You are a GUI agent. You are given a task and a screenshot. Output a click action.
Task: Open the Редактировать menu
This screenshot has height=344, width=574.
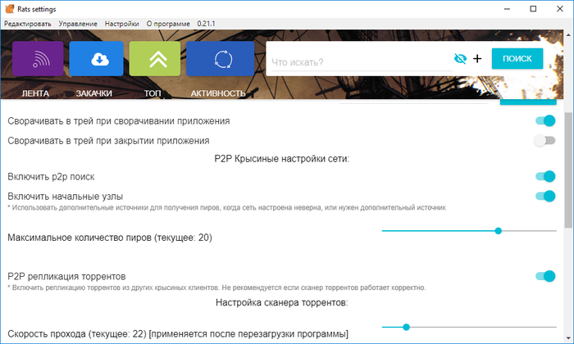point(27,24)
